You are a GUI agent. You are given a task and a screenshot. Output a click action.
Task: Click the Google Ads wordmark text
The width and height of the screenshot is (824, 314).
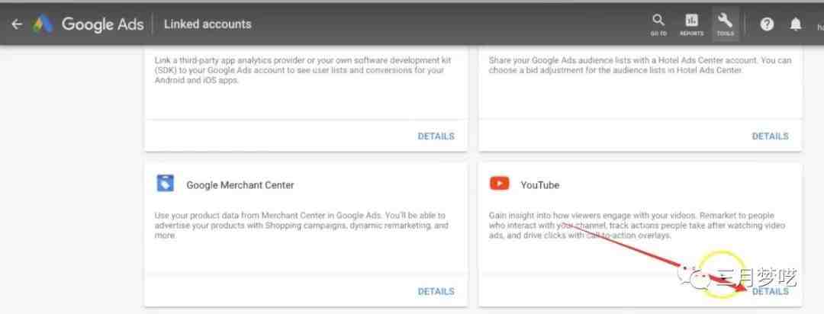coord(102,24)
